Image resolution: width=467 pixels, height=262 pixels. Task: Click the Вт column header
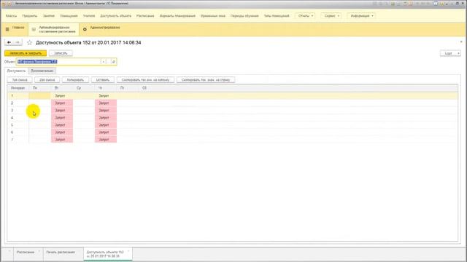coord(62,88)
